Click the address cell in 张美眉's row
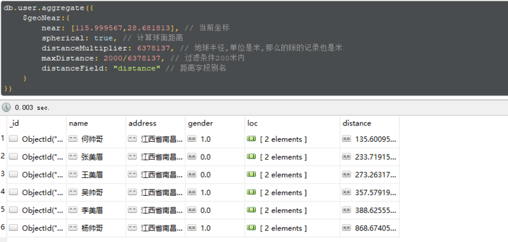508x242 pixels. click(x=156, y=157)
